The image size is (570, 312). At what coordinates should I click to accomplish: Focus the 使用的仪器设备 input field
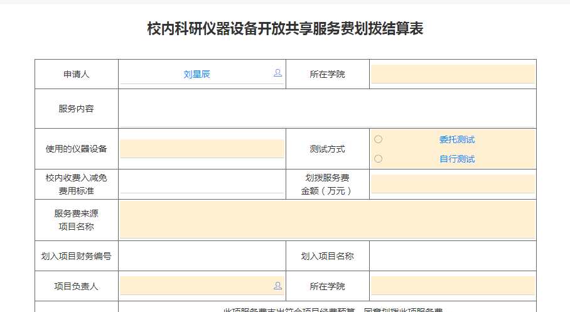click(x=202, y=149)
